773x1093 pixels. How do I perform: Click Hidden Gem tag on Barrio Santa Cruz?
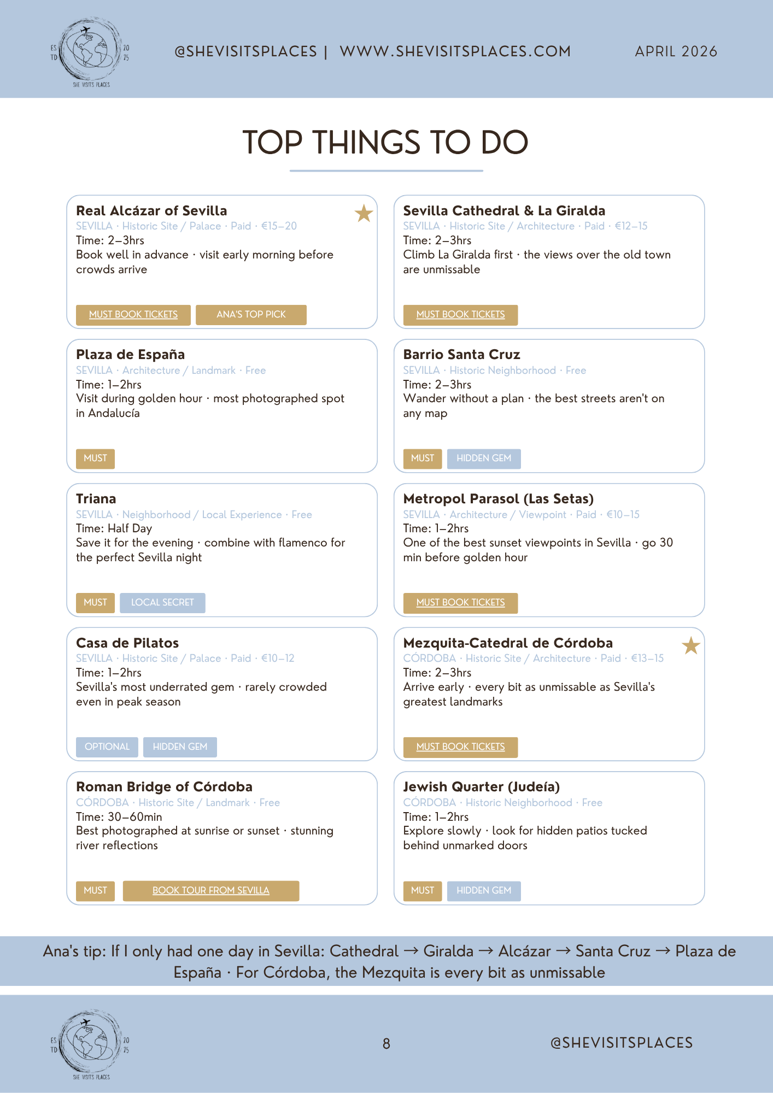point(484,459)
